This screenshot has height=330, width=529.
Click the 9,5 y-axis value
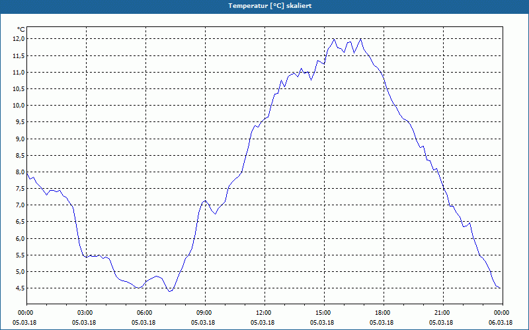(x=20, y=122)
